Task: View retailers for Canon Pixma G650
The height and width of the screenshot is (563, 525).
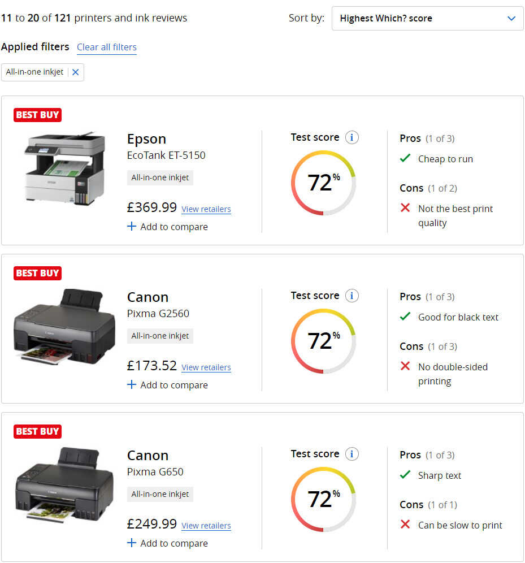Action: tap(206, 526)
